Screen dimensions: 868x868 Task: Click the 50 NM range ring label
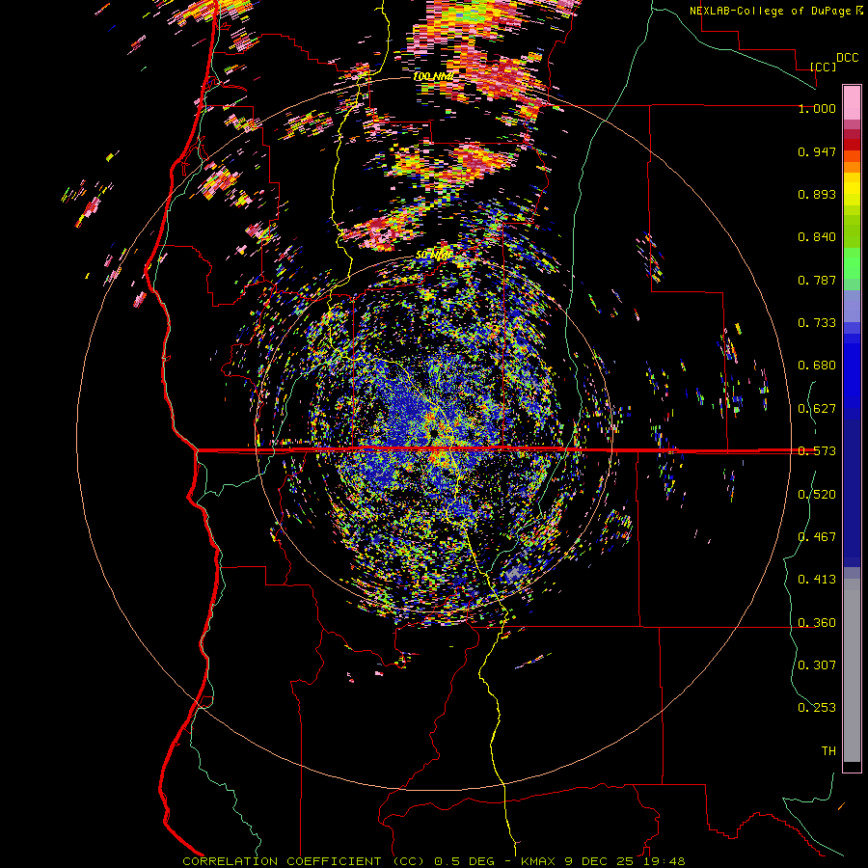pyautogui.click(x=434, y=256)
